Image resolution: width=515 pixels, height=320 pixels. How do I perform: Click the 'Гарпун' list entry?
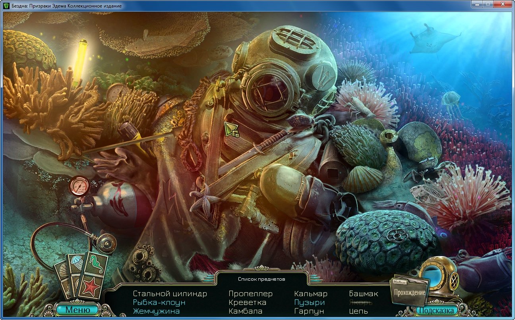coord(309,311)
